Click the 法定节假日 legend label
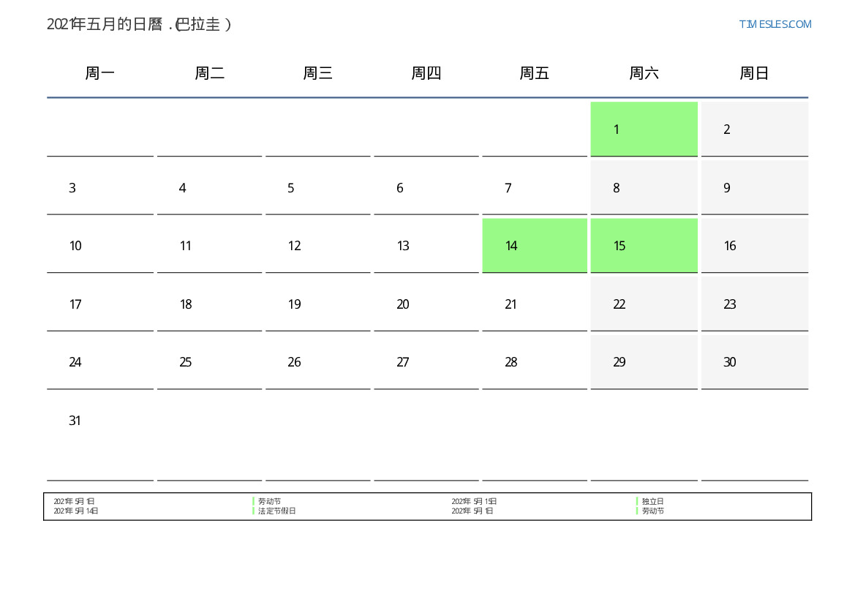The width and height of the screenshot is (855, 605). (276, 511)
